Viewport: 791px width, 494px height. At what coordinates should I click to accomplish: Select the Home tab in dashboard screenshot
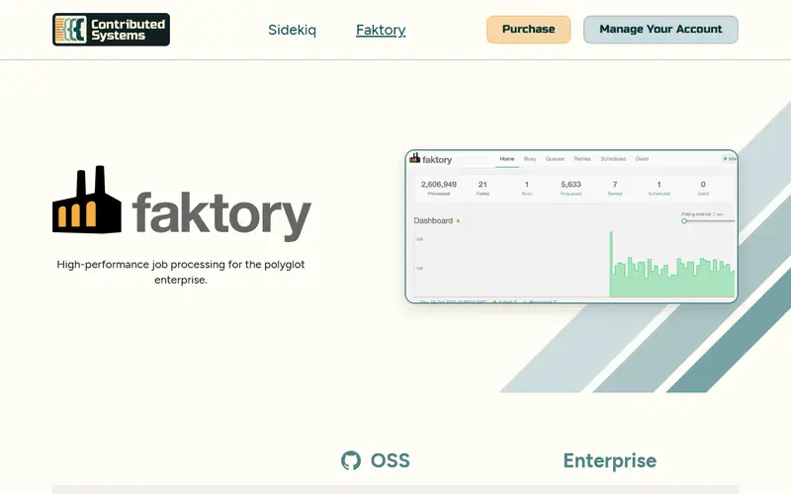(x=507, y=159)
